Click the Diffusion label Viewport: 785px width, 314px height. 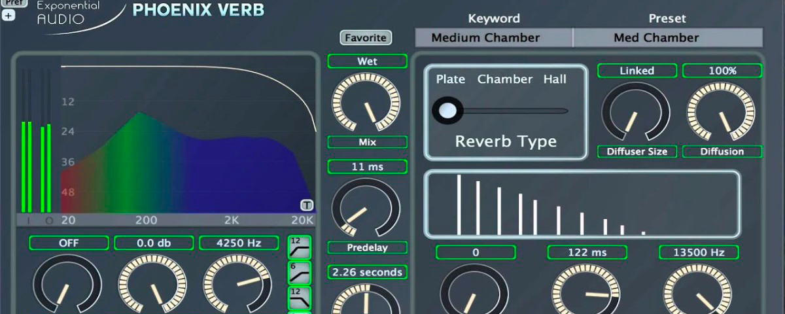click(722, 151)
